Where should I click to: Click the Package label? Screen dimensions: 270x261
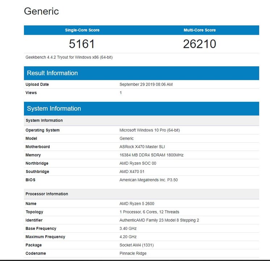pos(34,245)
